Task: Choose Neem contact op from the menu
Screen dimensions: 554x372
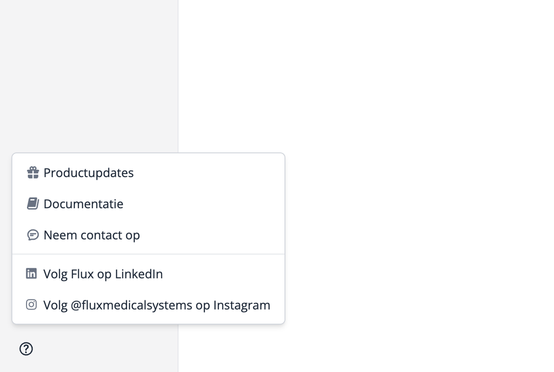Action: tap(91, 235)
